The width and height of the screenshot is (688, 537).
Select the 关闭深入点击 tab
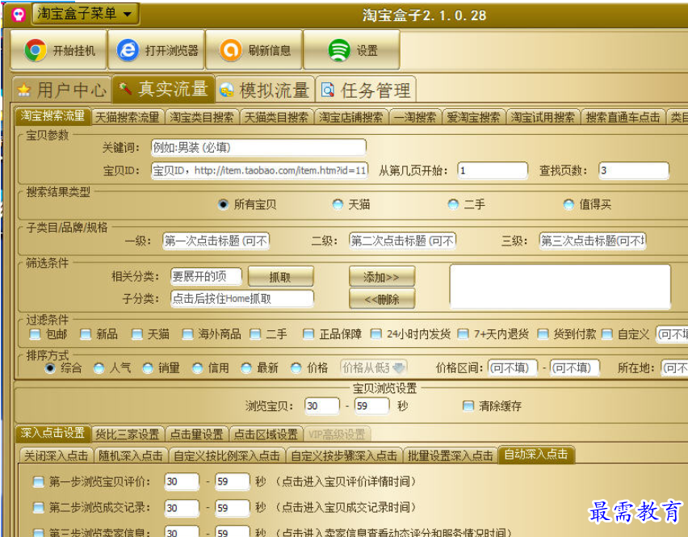tap(57, 455)
